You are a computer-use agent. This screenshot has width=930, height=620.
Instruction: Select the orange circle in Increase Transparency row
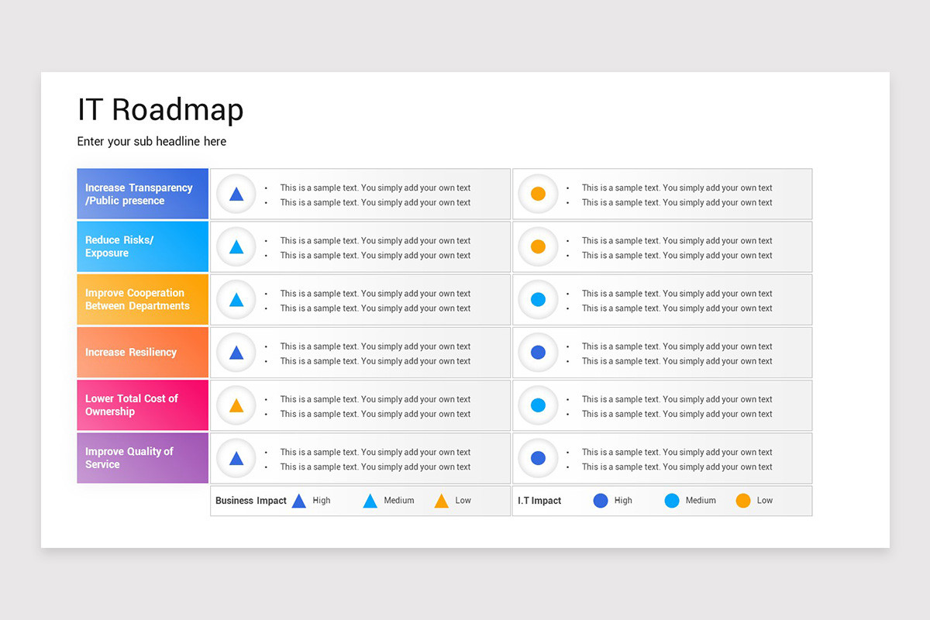click(538, 194)
